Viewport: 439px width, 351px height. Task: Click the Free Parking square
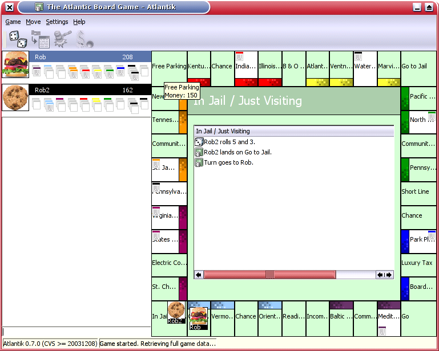point(169,68)
